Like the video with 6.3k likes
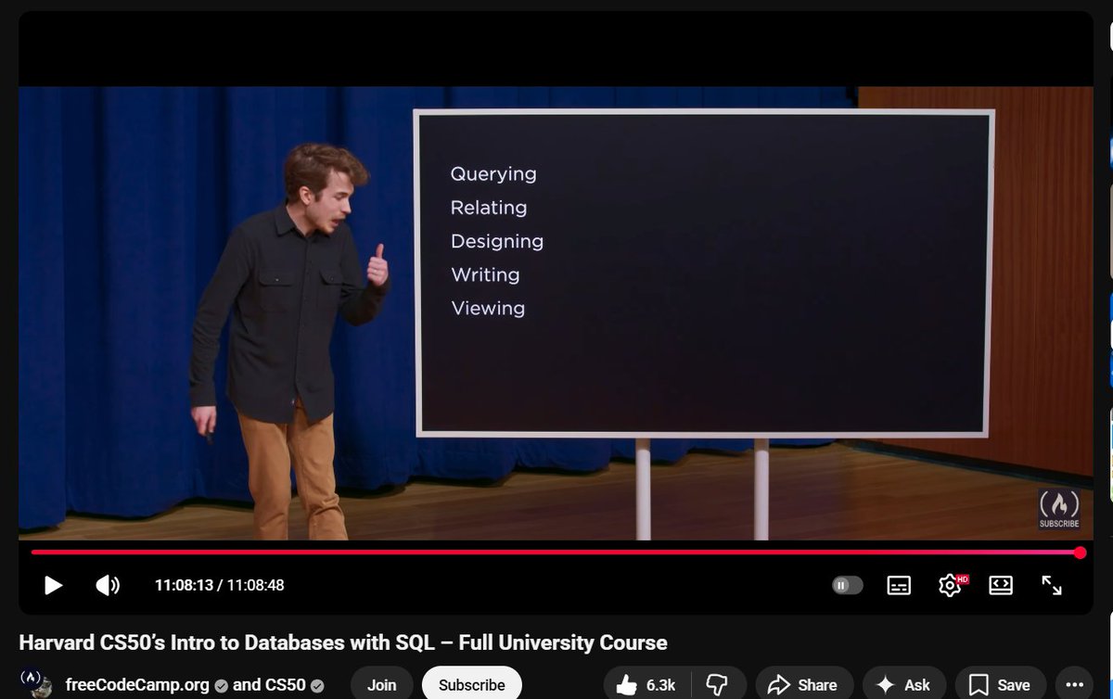 tap(646, 685)
